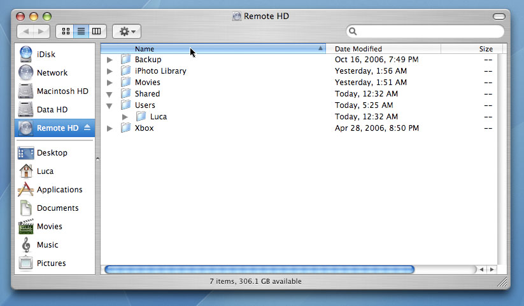This screenshot has height=306, width=524.
Task: Open the Applications icon in sidebar
Action: tap(25, 189)
